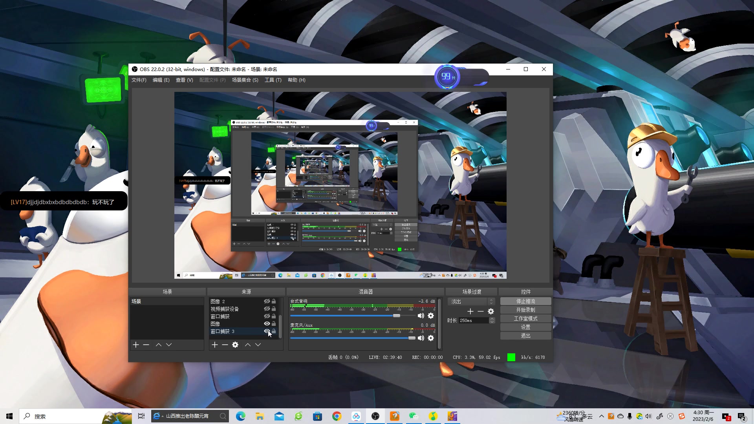Mute the 台式音响 audio channel
The height and width of the screenshot is (424, 754).
tap(421, 316)
